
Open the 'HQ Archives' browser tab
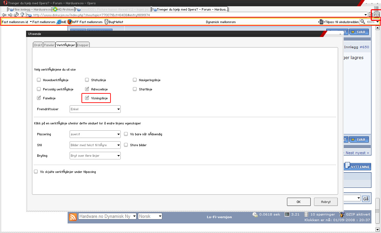[63, 9]
